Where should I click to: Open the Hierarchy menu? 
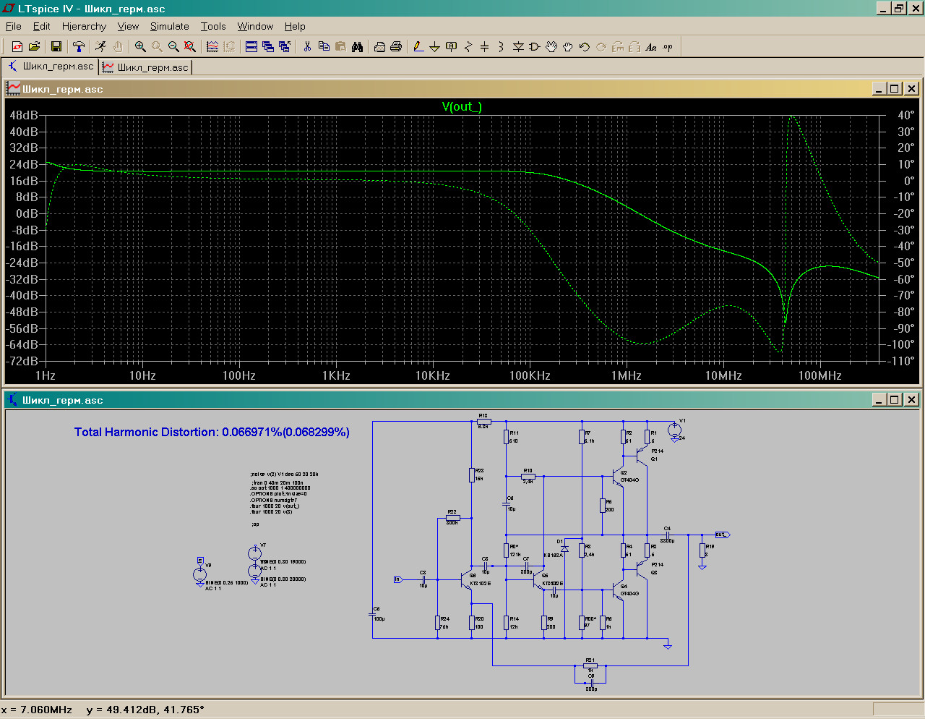(x=84, y=26)
